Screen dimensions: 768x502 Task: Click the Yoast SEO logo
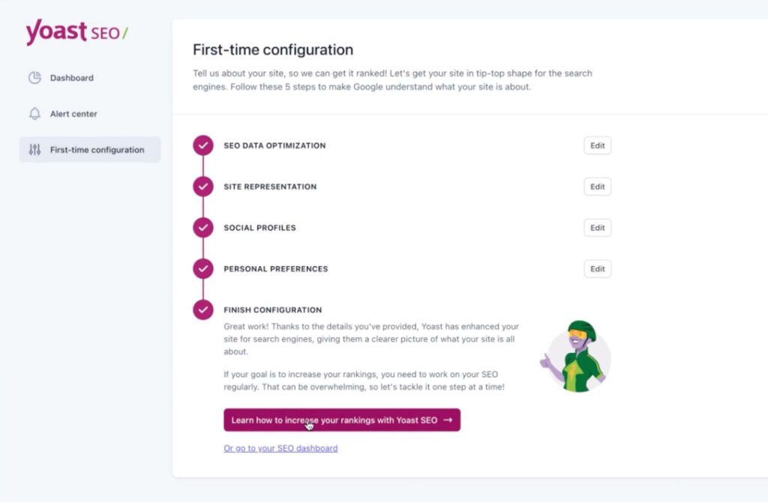point(76,33)
